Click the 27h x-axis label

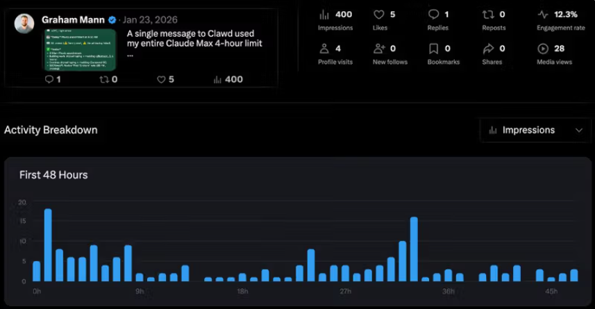click(345, 291)
